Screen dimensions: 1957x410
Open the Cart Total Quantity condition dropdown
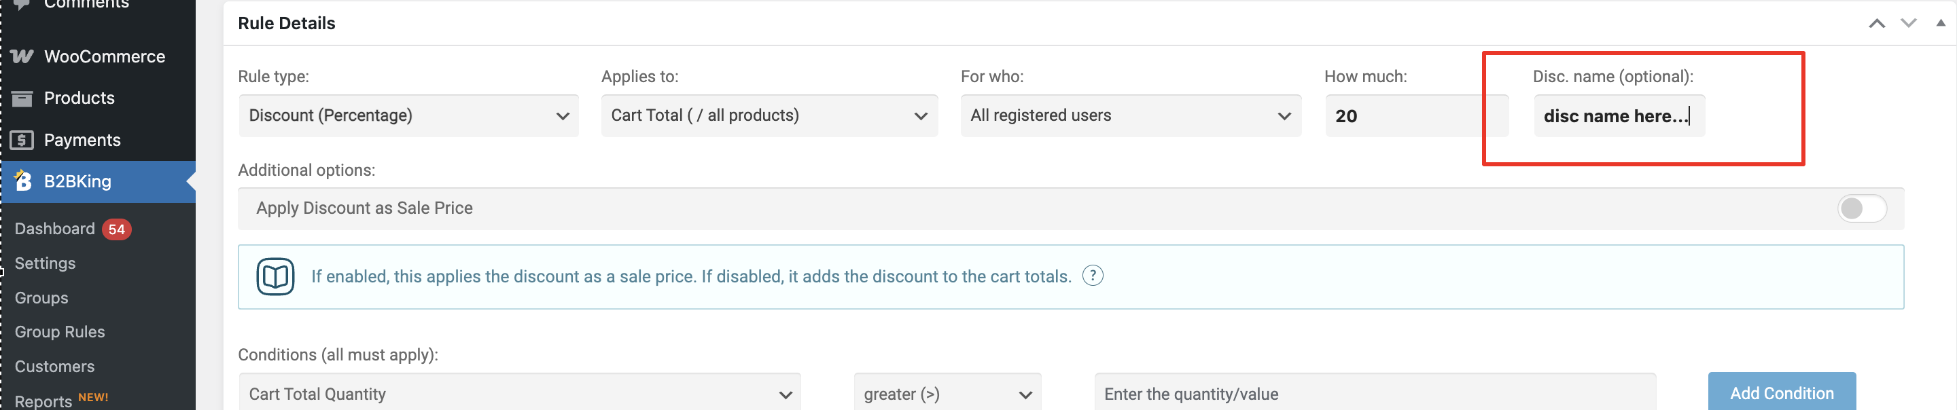tap(520, 393)
